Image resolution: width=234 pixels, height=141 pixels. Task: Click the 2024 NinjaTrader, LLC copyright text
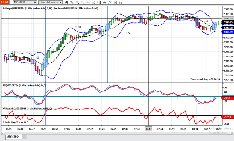(x=15, y=122)
